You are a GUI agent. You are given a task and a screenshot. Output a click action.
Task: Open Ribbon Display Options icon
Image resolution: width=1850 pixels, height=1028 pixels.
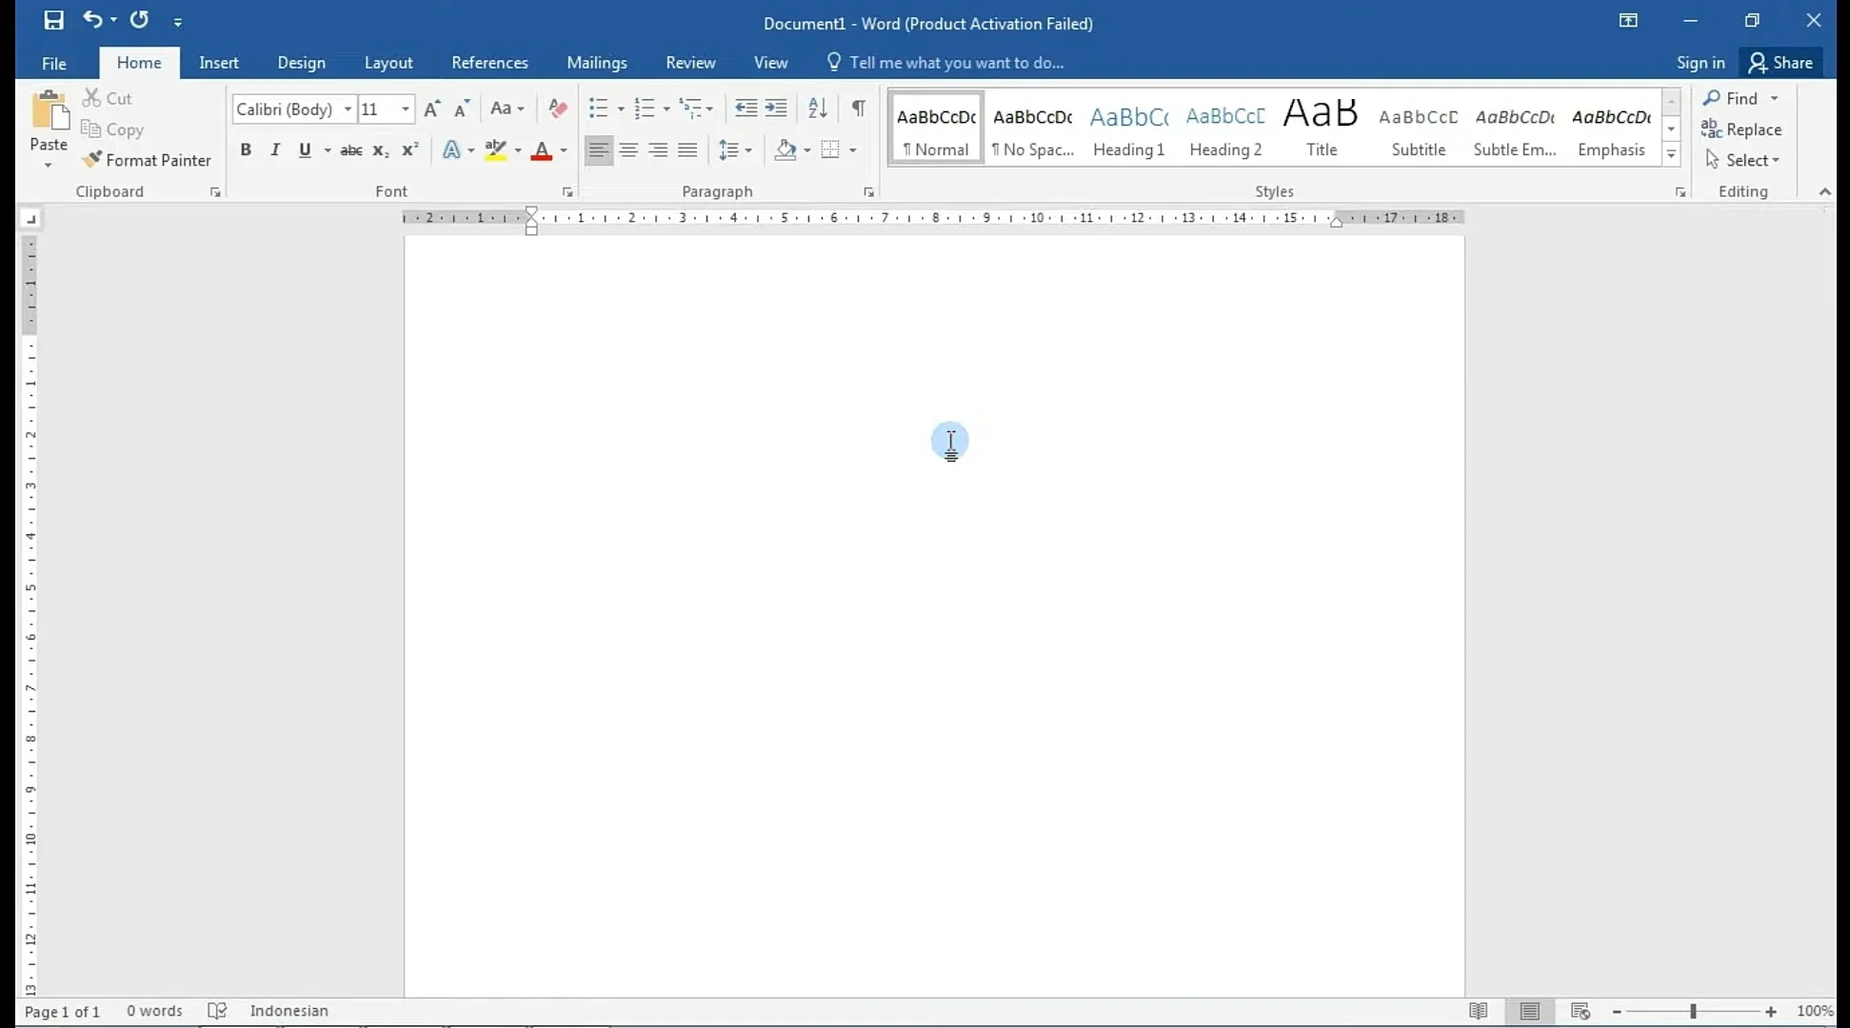pos(1628,20)
